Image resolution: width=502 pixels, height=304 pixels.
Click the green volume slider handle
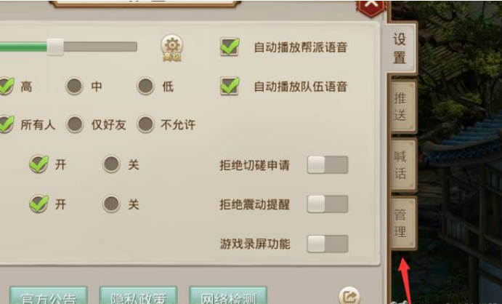[x=55, y=47]
